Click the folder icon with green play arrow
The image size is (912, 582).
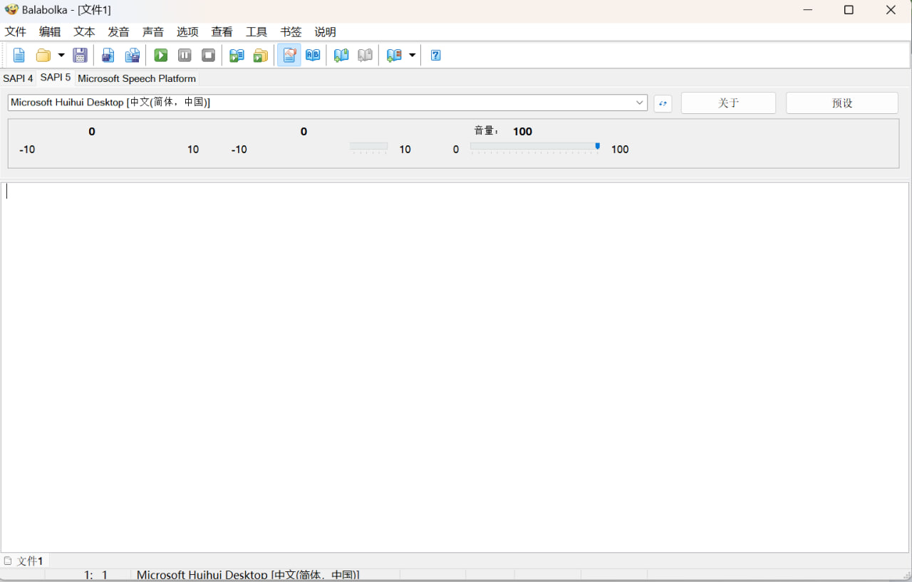(261, 55)
